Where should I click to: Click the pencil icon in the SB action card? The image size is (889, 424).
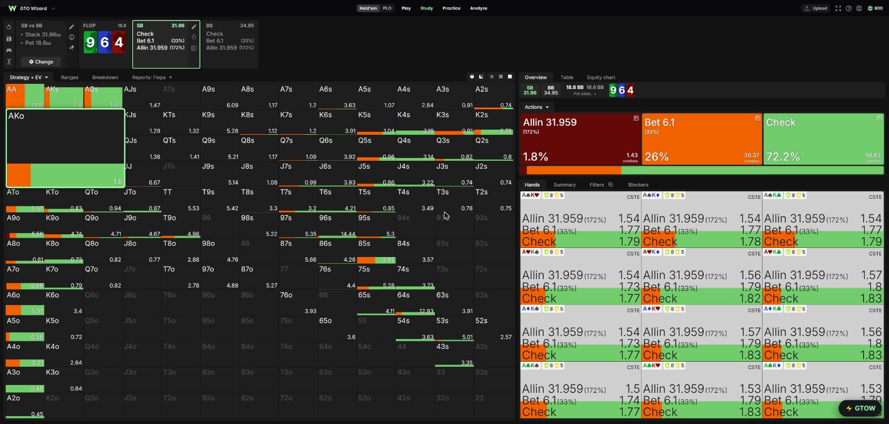click(x=194, y=27)
